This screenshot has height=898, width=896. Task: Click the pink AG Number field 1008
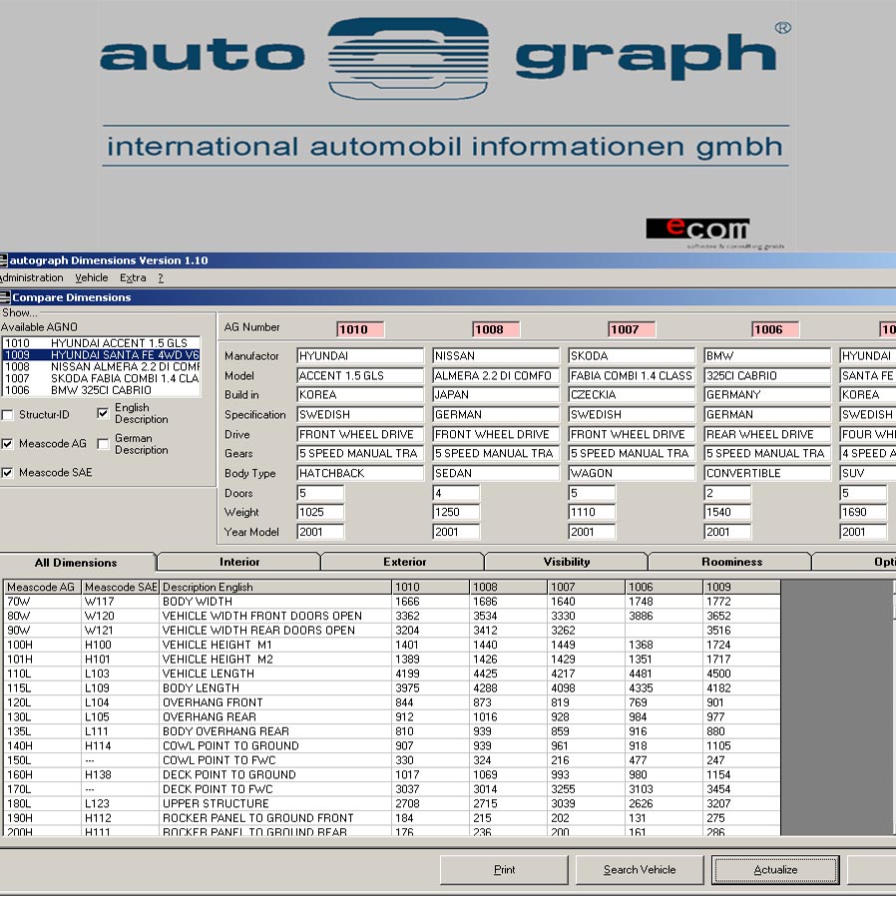point(496,329)
